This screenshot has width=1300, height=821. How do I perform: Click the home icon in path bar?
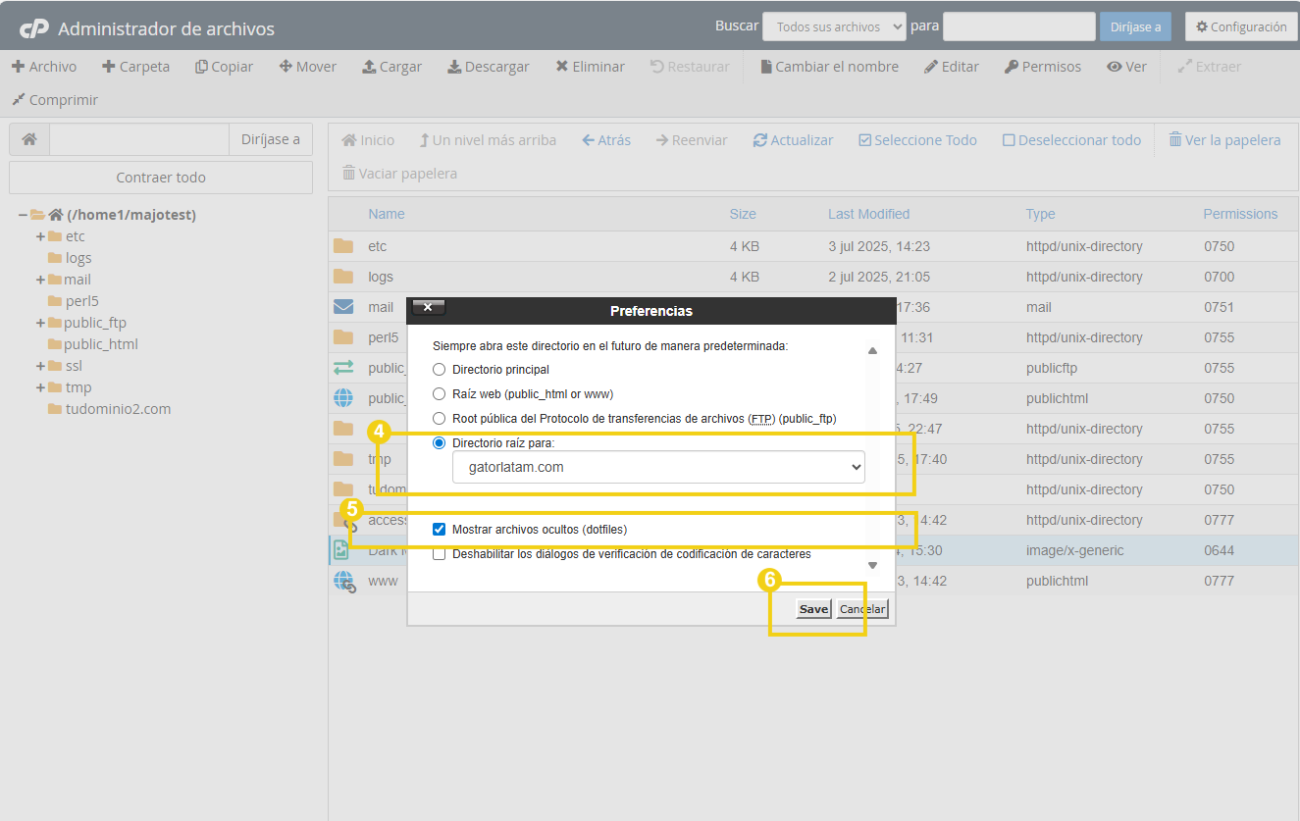pyautogui.click(x=29, y=139)
